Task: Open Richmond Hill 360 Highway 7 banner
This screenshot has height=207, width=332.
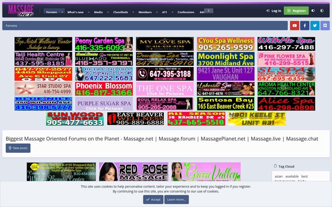Action: coord(104,74)
